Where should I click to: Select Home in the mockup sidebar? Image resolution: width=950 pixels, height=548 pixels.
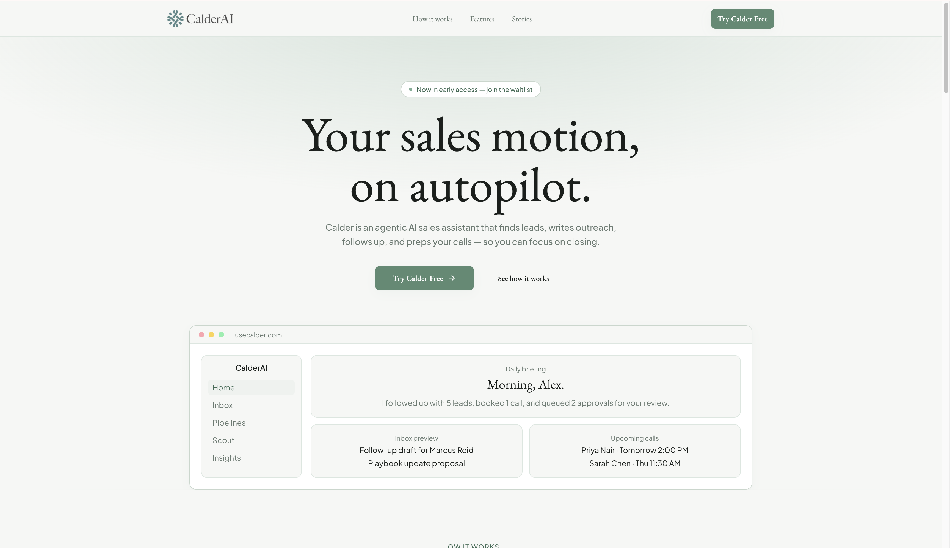[251, 388]
